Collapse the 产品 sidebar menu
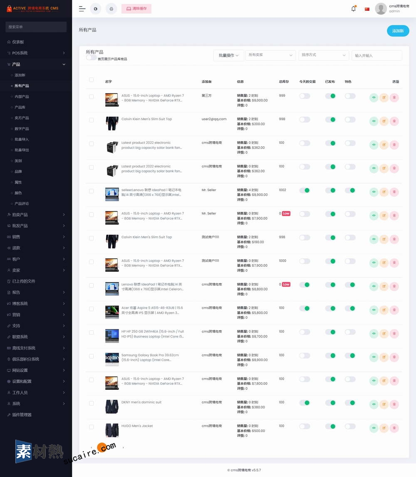The width and height of the screenshot is (416, 477). 36,64
